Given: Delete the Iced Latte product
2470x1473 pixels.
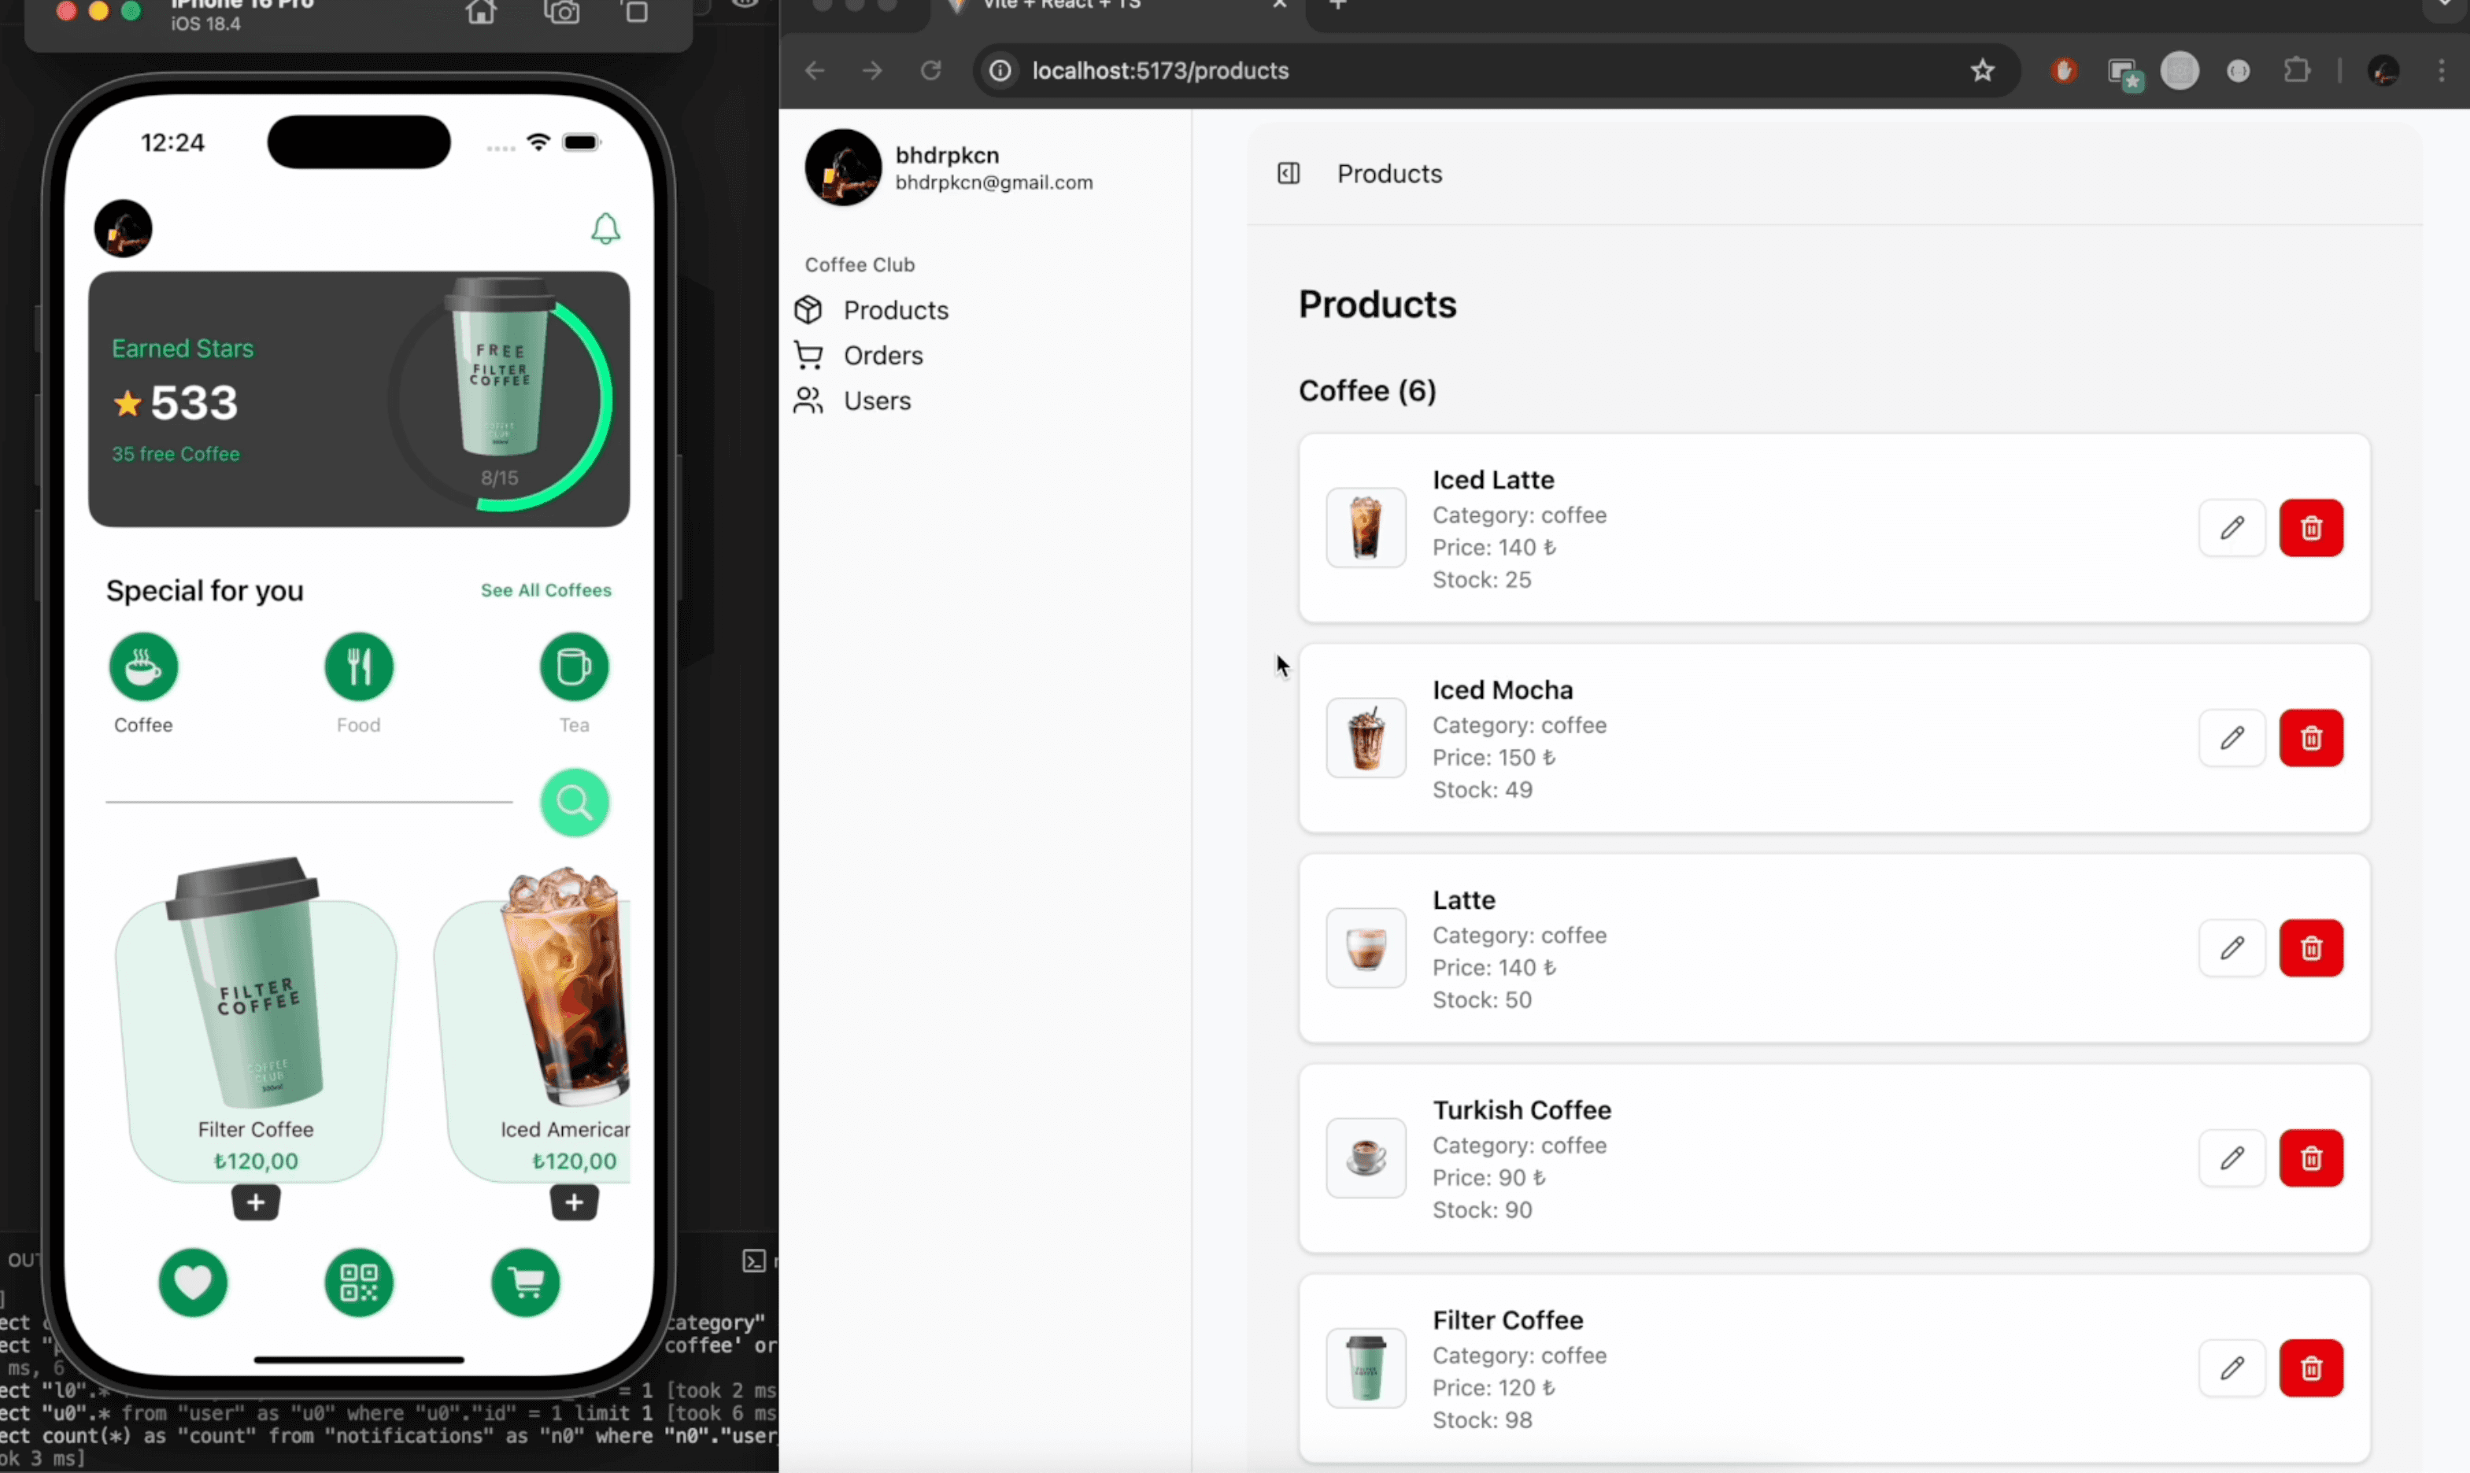Looking at the screenshot, I should (2310, 528).
